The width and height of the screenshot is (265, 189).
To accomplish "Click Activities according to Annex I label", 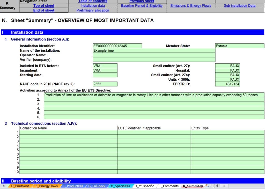I will point(65,90).
